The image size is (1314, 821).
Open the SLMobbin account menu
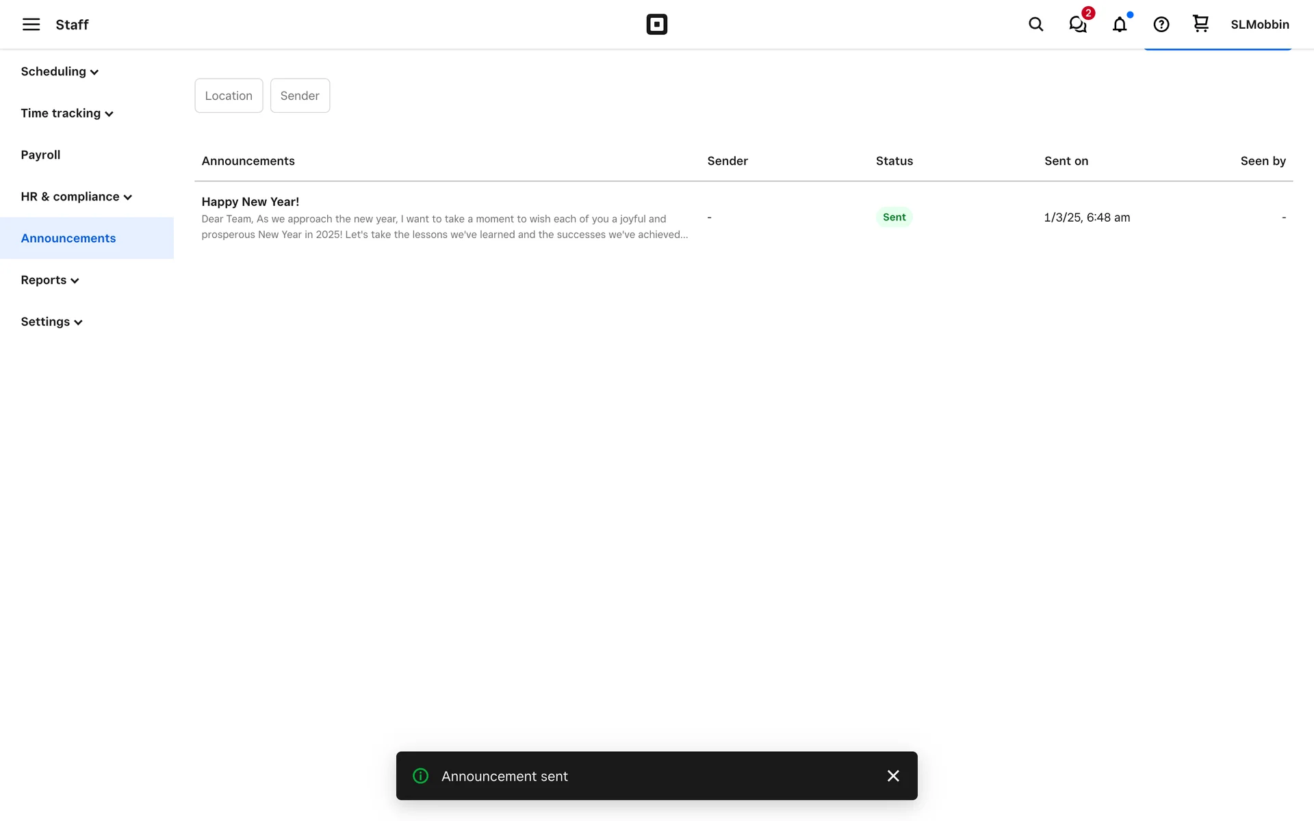click(1259, 25)
